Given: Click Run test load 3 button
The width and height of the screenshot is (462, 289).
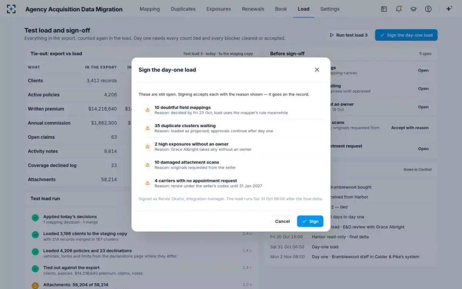Looking at the screenshot, I should (x=348, y=35).
